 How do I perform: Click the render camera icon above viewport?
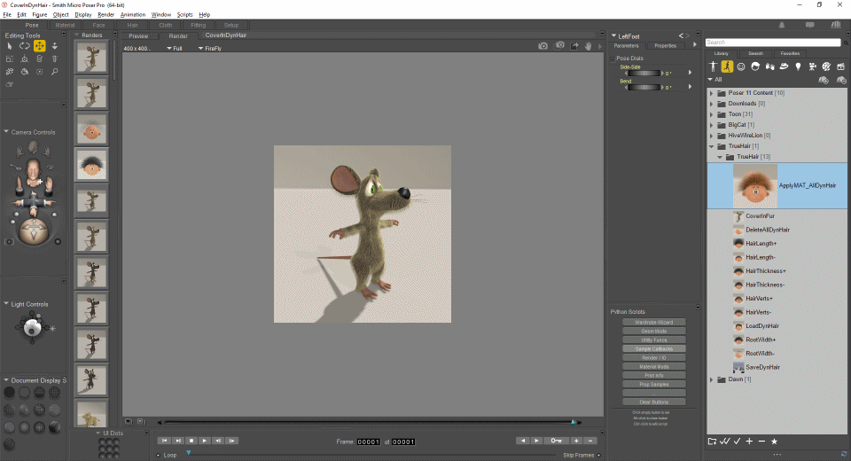click(543, 46)
